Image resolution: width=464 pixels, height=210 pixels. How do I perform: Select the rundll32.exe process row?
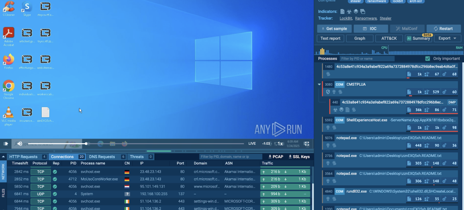pos(390,196)
